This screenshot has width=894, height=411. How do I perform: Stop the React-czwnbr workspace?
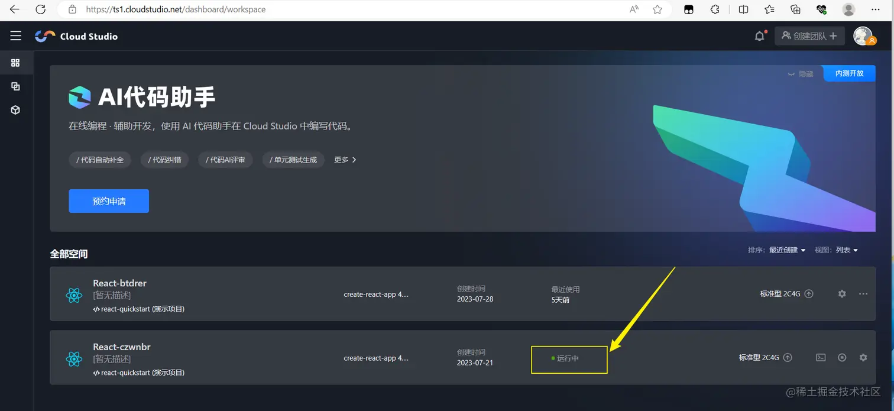842,357
